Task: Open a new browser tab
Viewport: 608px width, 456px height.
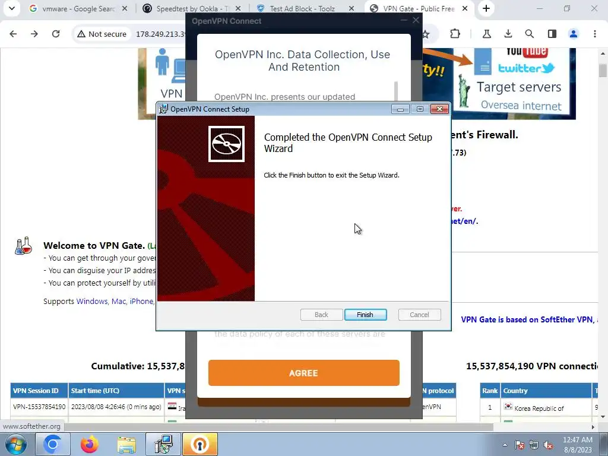Action: click(x=486, y=8)
